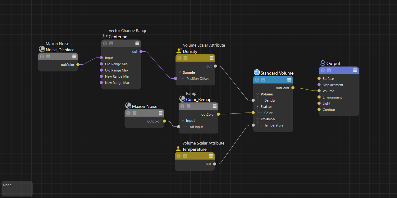Click the None info box
Viewport: 397px width, 198px height.
point(17,188)
